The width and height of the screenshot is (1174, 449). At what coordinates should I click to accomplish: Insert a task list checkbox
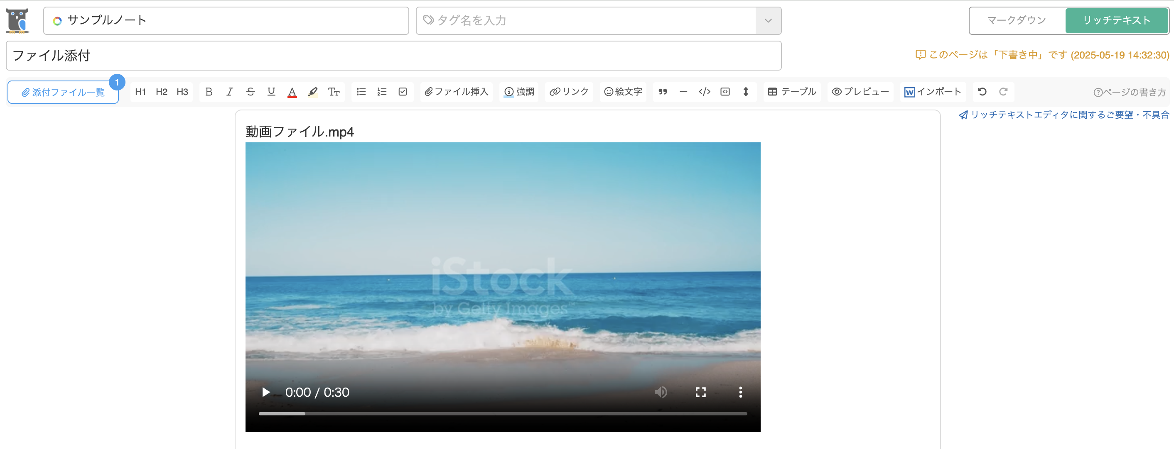pyautogui.click(x=403, y=92)
